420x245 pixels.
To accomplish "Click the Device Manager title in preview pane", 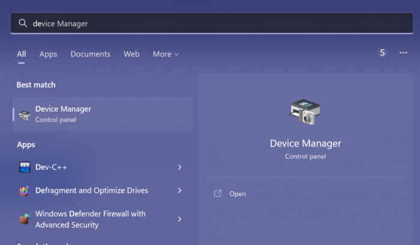I will point(305,144).
